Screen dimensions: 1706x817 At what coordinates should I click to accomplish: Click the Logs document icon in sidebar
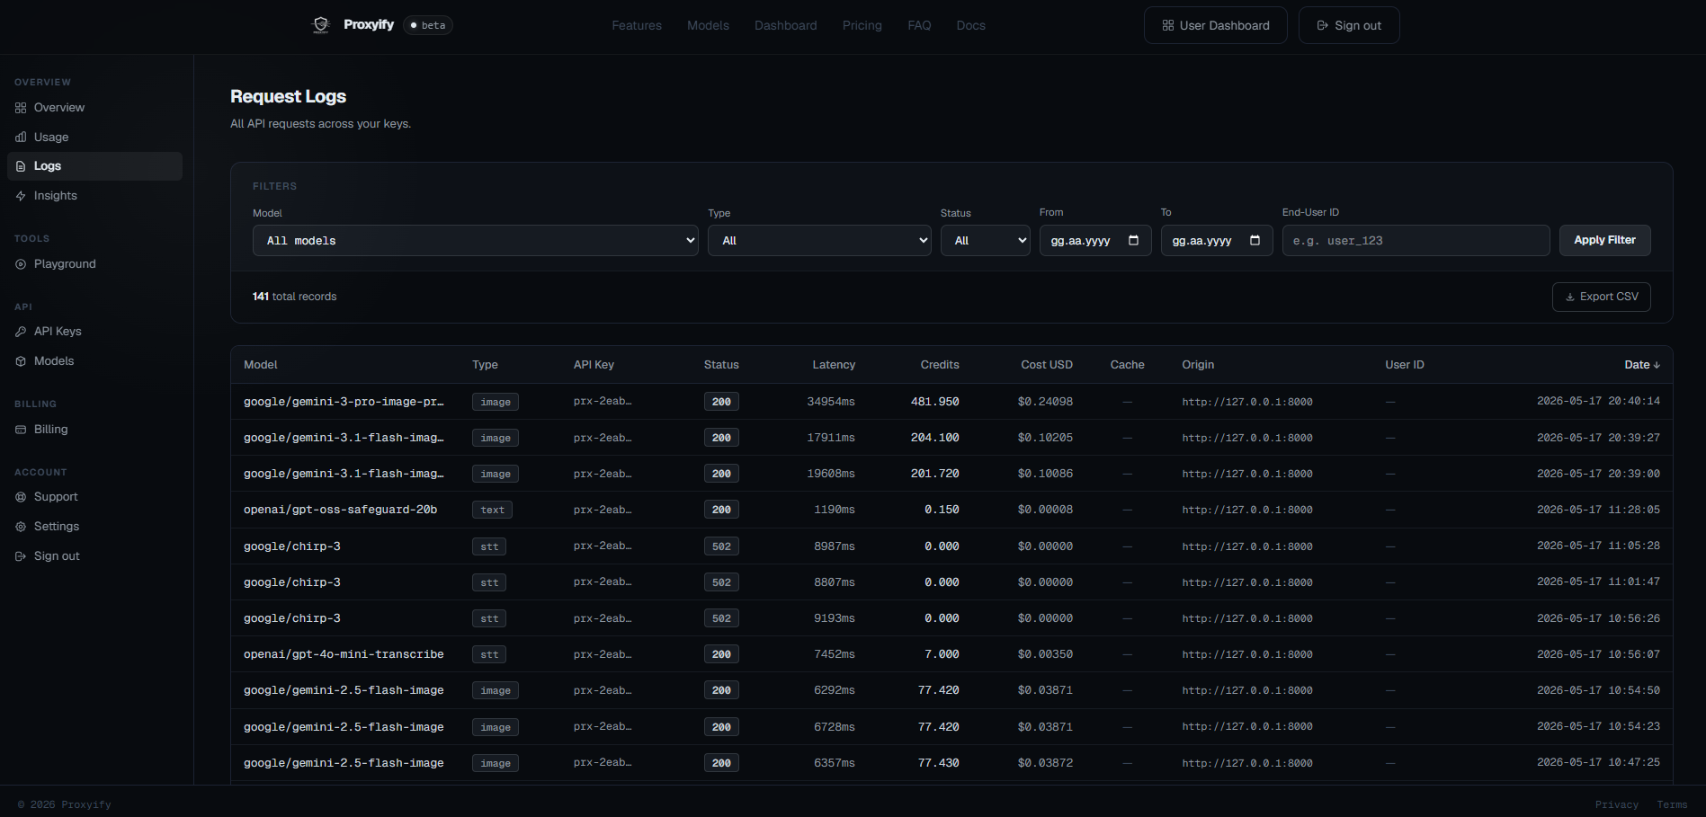pos(21,166)
